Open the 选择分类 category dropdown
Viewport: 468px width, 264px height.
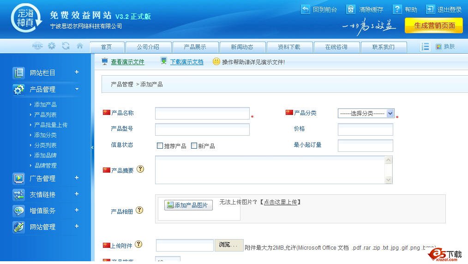(x=366, y=114)
